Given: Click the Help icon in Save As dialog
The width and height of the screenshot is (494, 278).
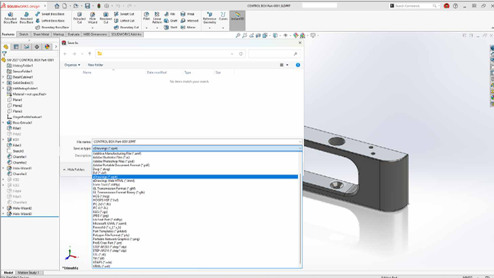Looking at the screenshot, I should [x=298, y=65].
